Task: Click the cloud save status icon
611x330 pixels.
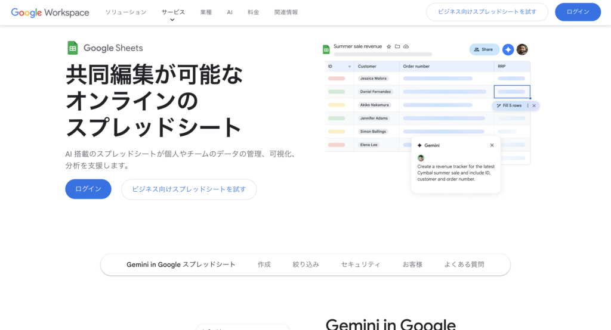Action: [406, 46]
